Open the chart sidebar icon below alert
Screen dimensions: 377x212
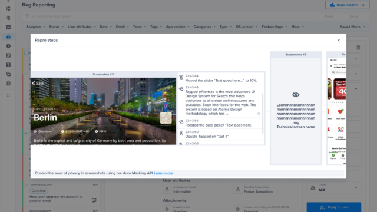[8, 55]
